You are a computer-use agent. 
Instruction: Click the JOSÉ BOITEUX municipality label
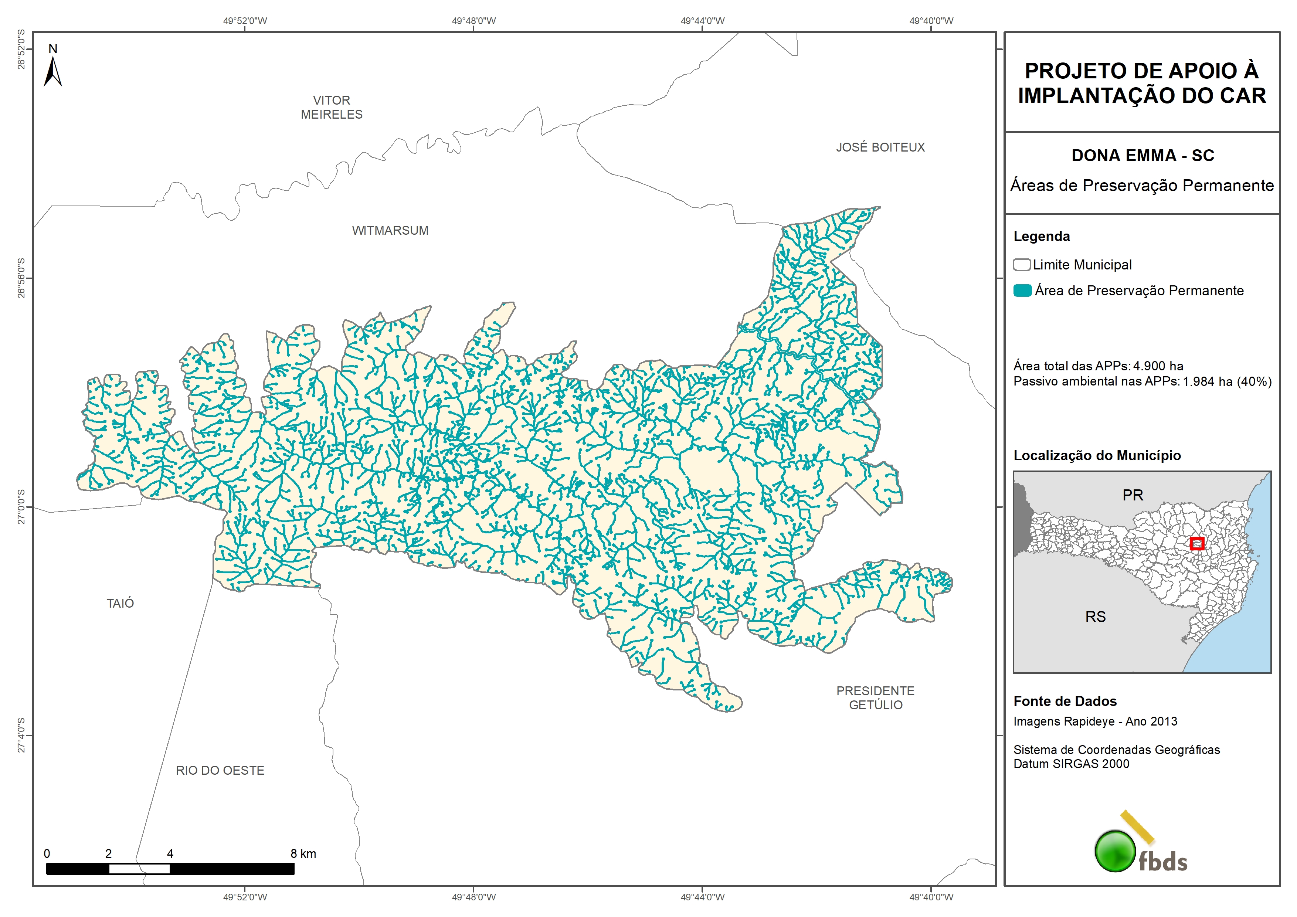(880, 147)
